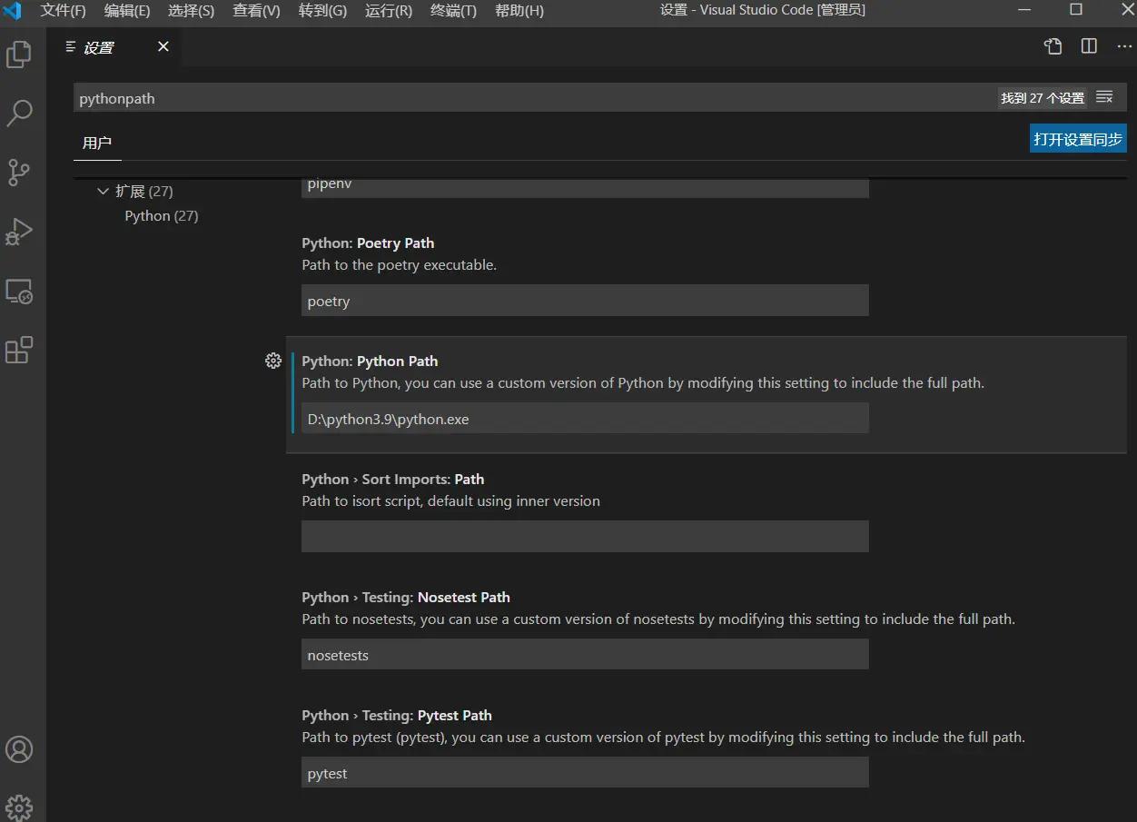The image size is (1137, 822).
Task: Click the settings search filter icon
Action: [x=1104, y=97]
